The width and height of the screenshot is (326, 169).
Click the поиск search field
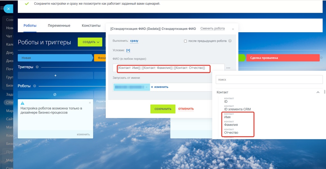pos(269,80)
